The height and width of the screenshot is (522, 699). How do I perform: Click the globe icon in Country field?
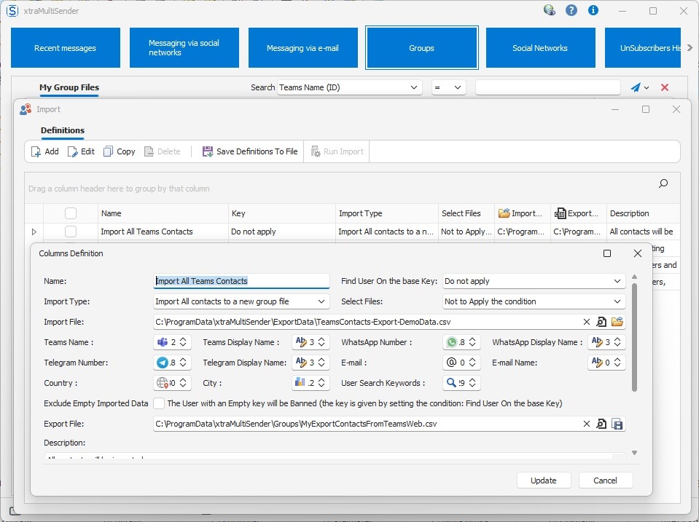pos(163,383)
